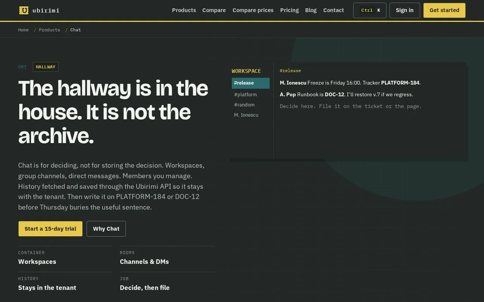Click the message field 'Decide here'

pyautogui.click(x=351, y=106)
